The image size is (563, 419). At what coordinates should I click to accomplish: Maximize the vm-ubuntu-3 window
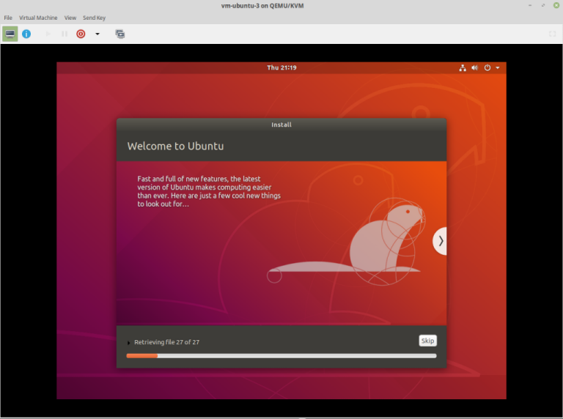pyautogui.click(x=543, y=5)
